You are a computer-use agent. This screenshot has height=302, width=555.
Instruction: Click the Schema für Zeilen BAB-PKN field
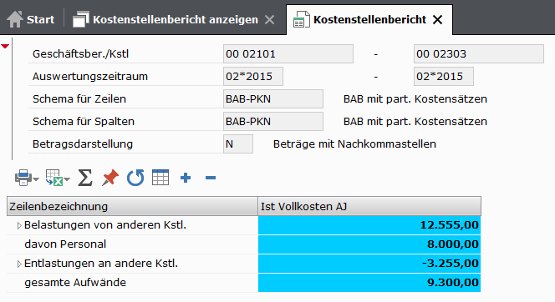click(273, 99)
